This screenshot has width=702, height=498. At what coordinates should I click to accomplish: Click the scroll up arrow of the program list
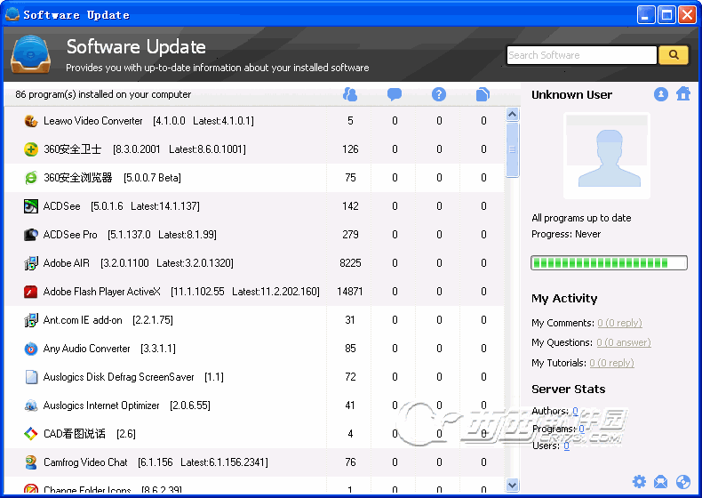click(x=512, y=114)
